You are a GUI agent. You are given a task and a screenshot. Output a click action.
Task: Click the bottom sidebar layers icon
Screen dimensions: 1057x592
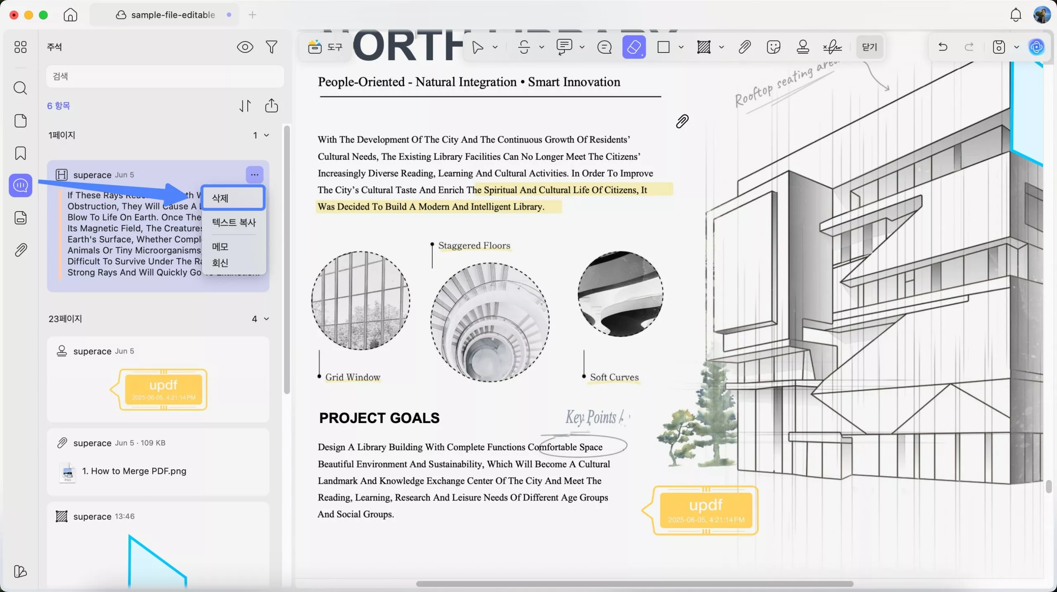tap(20, 571)
